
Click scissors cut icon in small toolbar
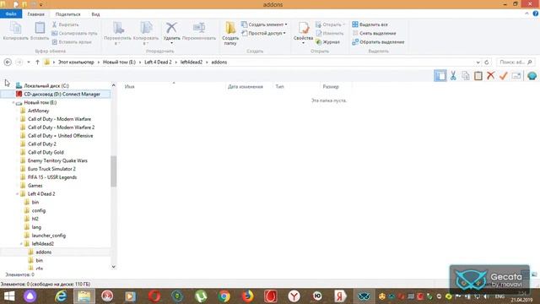453,76
